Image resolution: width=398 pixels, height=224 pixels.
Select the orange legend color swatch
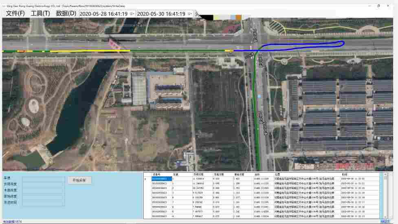(x=238, y=17)
